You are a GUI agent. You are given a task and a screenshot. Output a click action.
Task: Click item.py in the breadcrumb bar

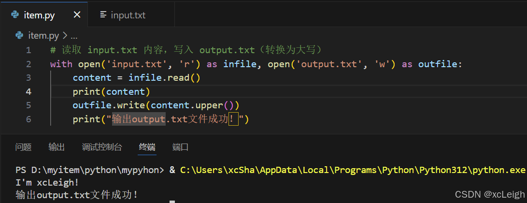(x=43, y=35)
